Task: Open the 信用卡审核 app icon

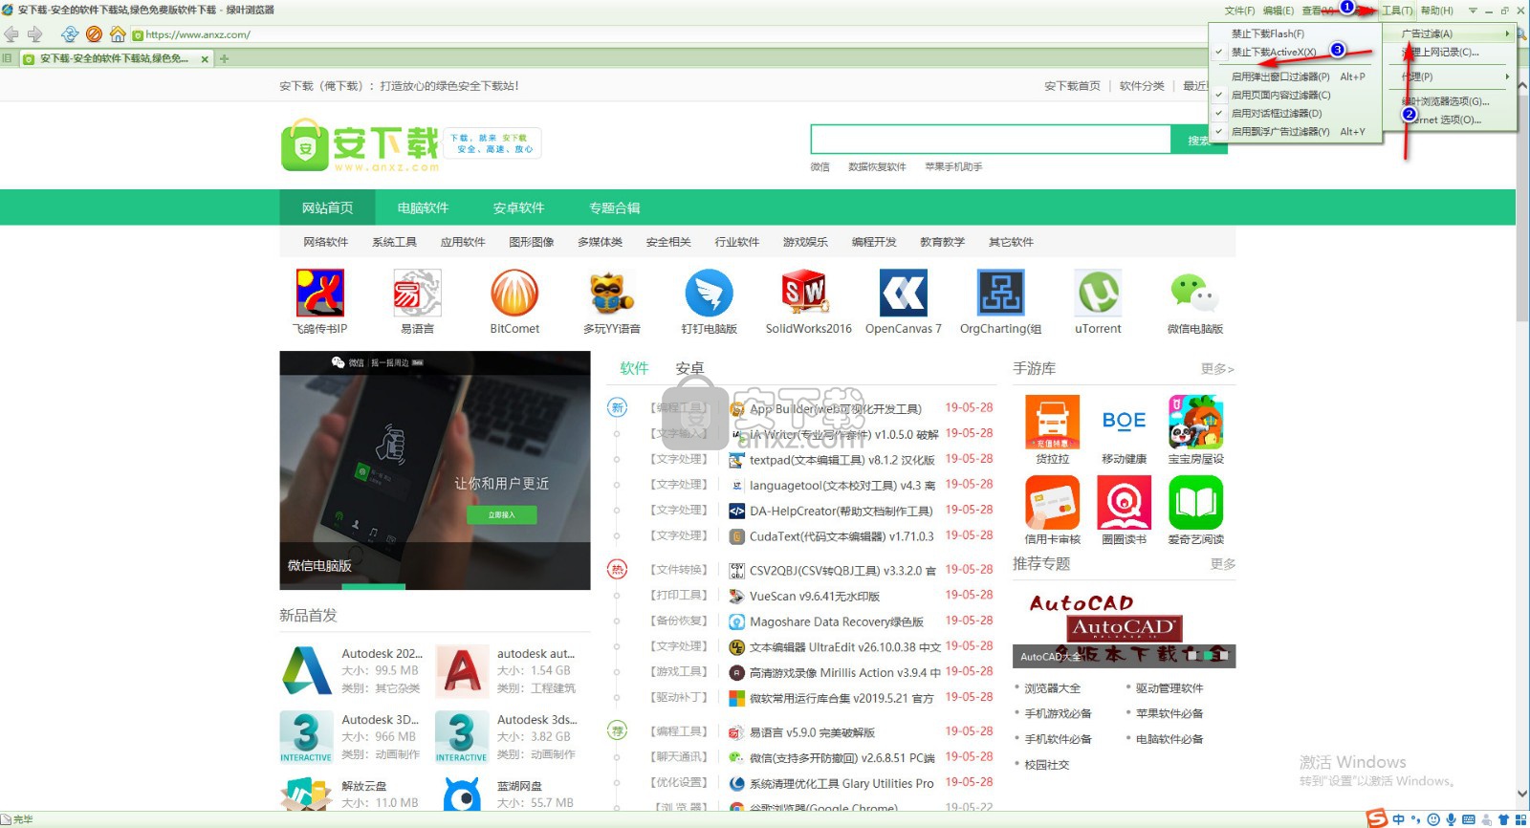Action: coord(1053,502)
